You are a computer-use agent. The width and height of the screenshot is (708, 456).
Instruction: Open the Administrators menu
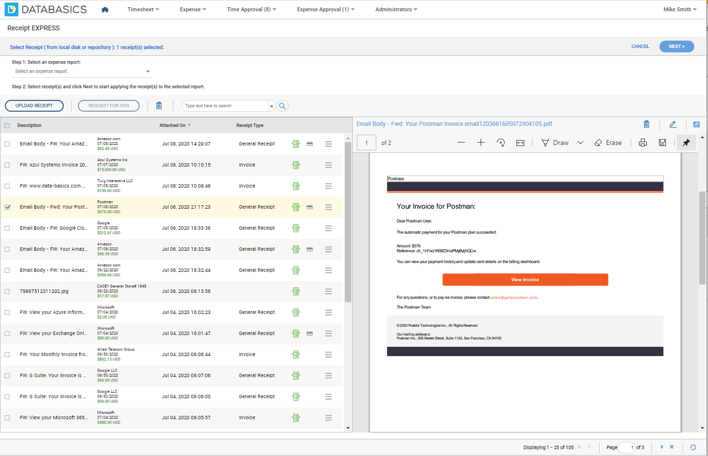[396, 9]
